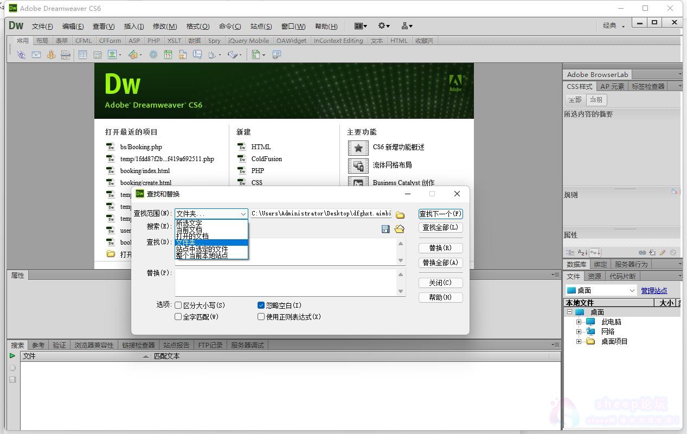The image size is (687, 434).
Task: Expand the 此电脑 tree node
Action: tap(579, 322)
